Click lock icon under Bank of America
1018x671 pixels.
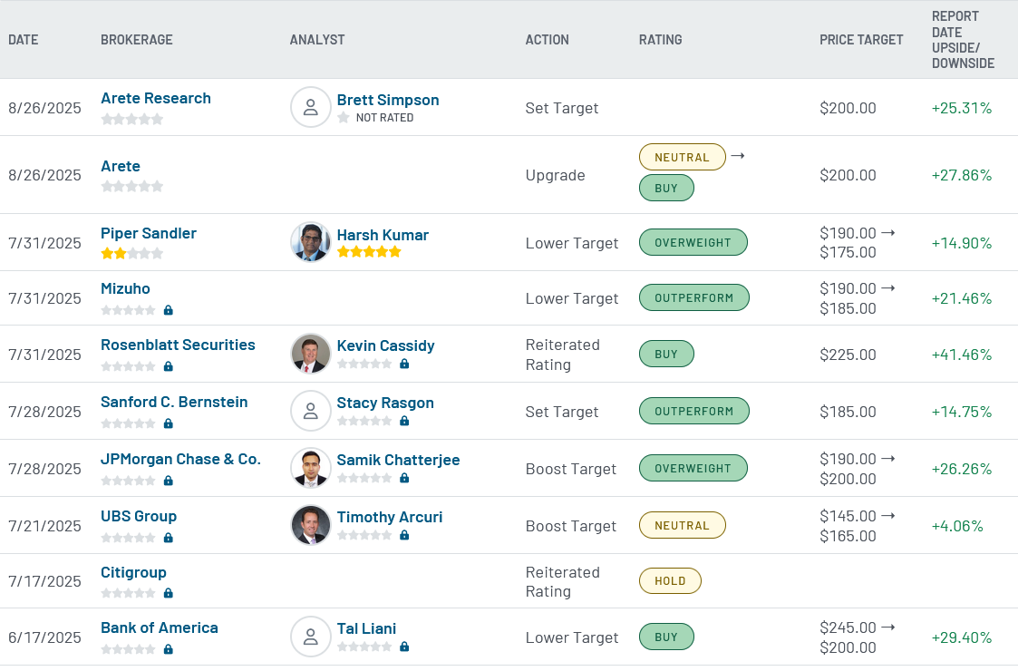pos(168,649)
